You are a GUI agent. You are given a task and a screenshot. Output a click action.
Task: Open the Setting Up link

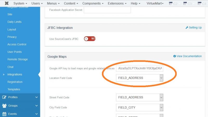point(195,27)
